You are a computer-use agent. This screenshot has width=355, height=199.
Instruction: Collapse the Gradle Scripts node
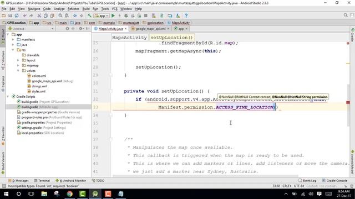click(8, 97)
